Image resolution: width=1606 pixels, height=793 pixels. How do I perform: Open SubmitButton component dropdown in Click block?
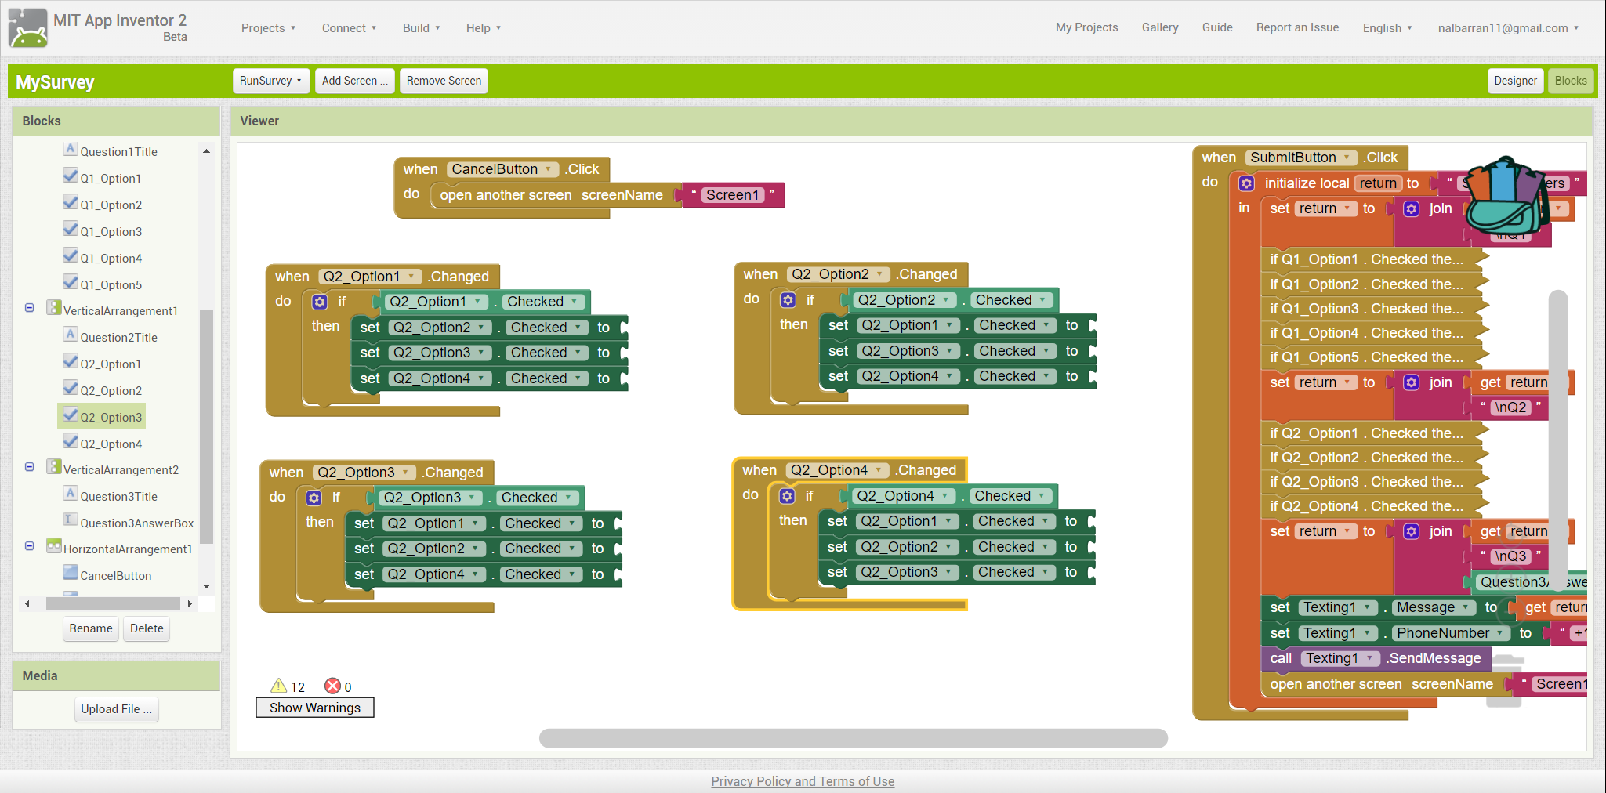(1301, 158)
